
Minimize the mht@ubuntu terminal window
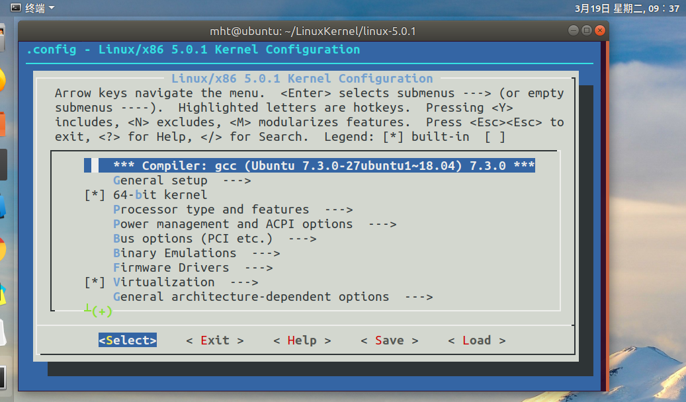coord(573,30)
